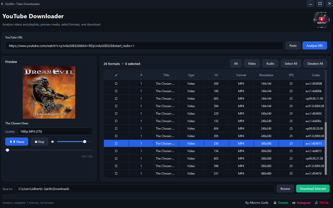
Task: Click the "The Chosen Ones" title under the preview
Action: tap(17, 123)
